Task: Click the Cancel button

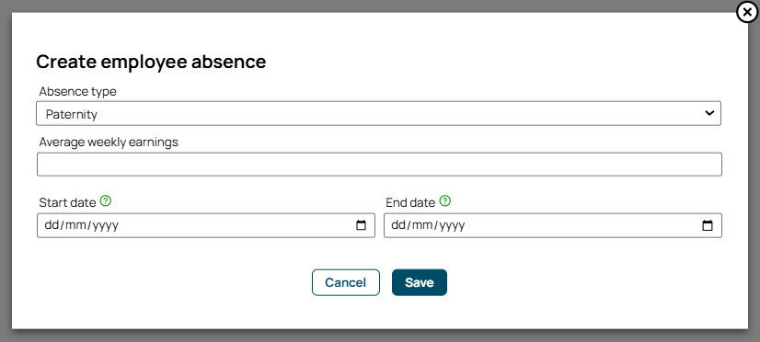Action: tap(346, 282)
